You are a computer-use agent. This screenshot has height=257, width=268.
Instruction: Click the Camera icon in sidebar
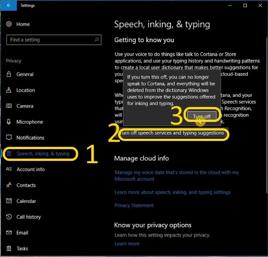point(9,106)
